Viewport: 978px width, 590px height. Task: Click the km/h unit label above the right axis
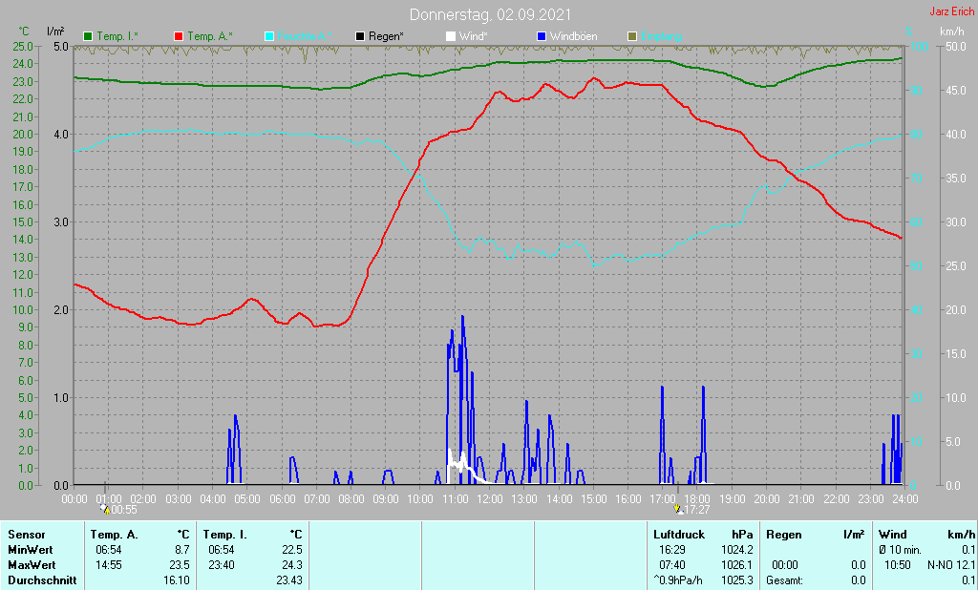(x=951, y=32)
